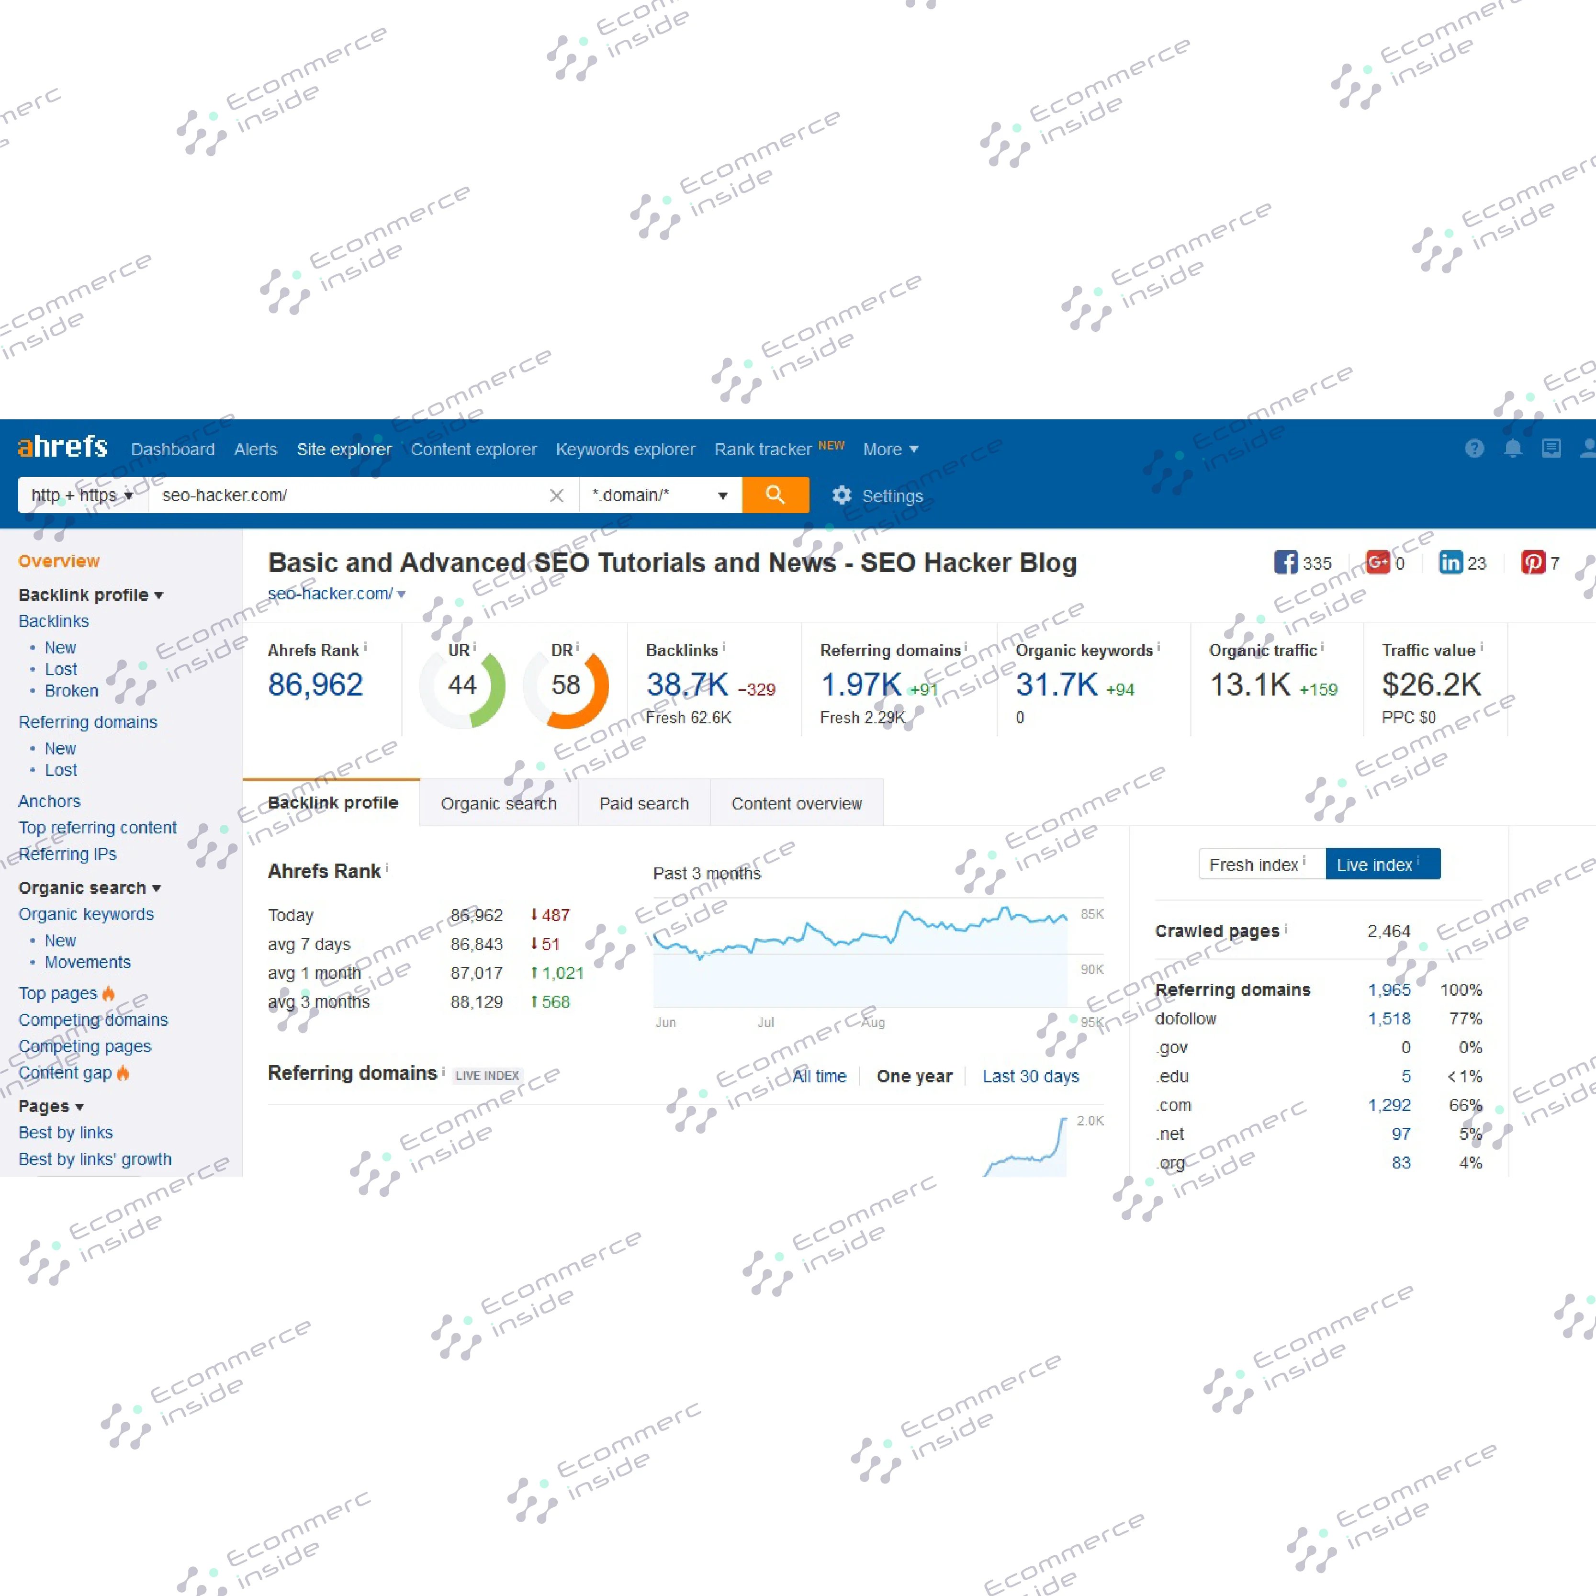Click the 1.97K referring domains value
Viewport: 1596px width, 1596px height.
(861, 684)
